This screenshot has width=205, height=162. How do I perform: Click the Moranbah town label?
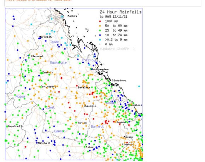tap(45, 37)
